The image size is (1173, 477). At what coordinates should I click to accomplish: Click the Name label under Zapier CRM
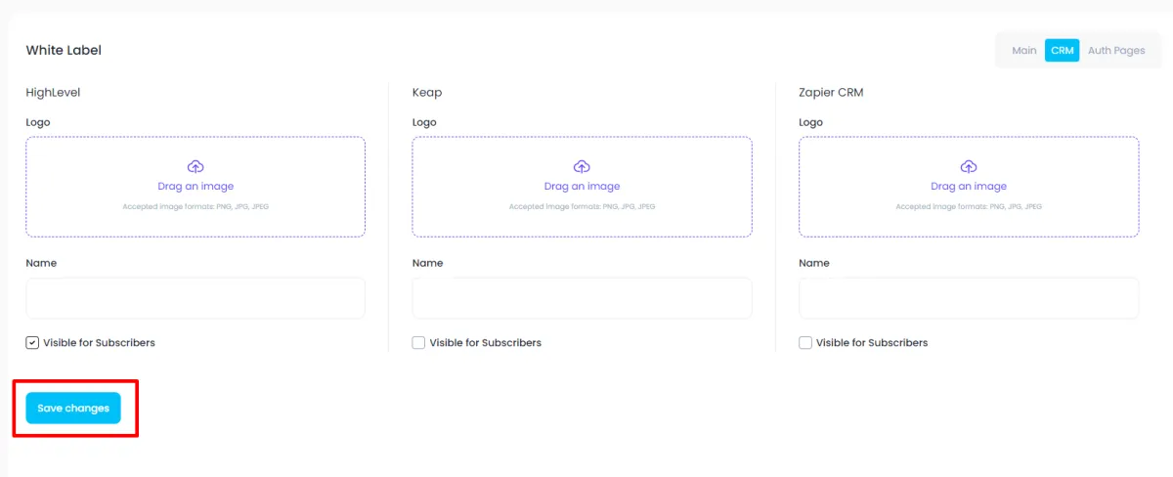point(814,263)
